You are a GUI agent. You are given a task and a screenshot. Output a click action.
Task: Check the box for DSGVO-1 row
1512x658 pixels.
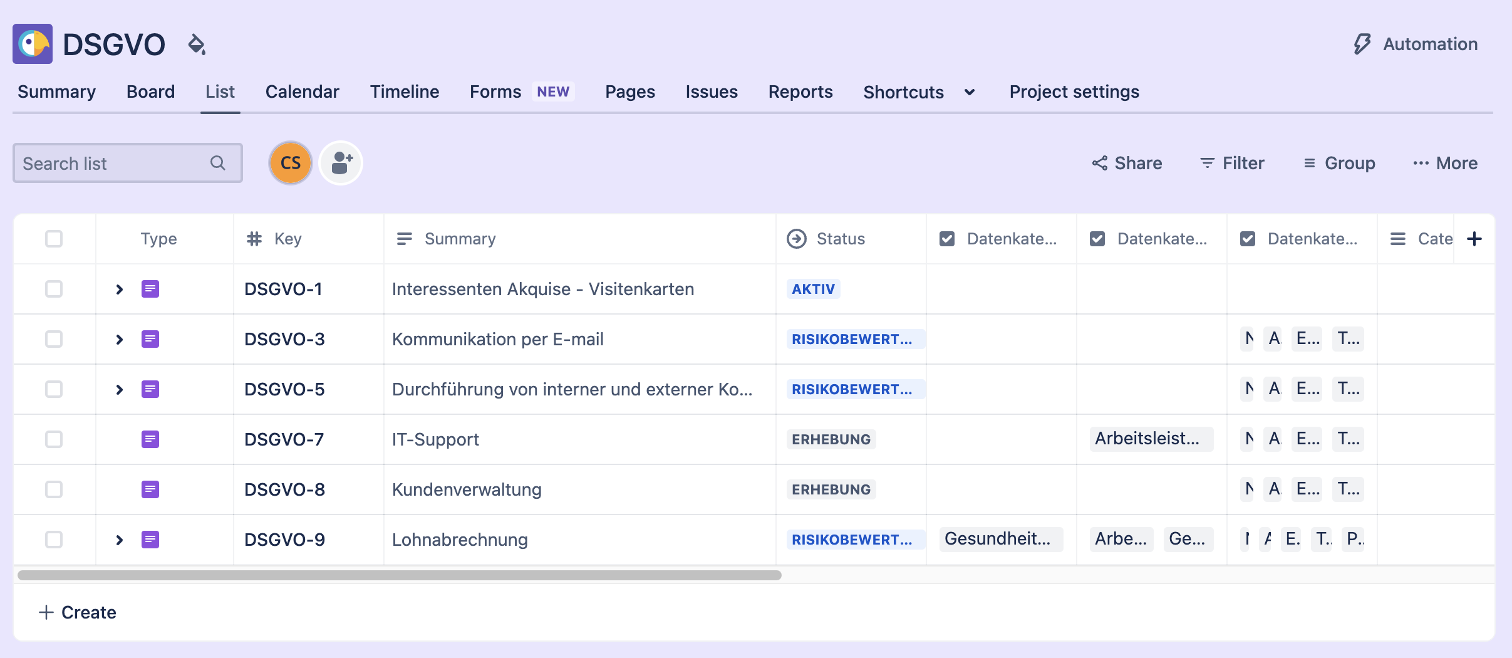click(x=54, y=289)
